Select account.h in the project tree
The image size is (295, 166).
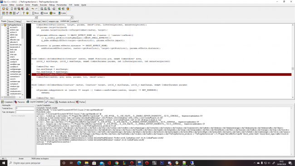(14, 27)
